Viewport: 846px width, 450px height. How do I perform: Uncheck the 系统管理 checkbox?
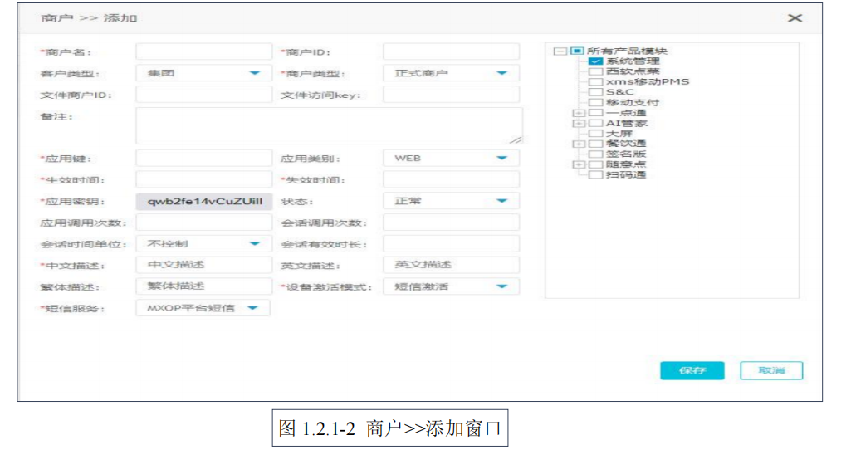595,61
